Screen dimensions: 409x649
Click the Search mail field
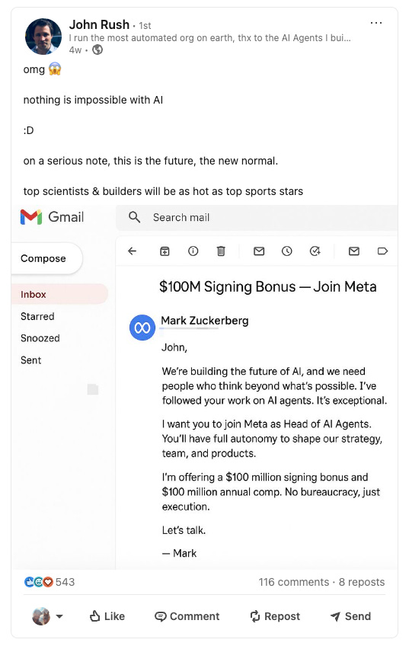[257, 217]
